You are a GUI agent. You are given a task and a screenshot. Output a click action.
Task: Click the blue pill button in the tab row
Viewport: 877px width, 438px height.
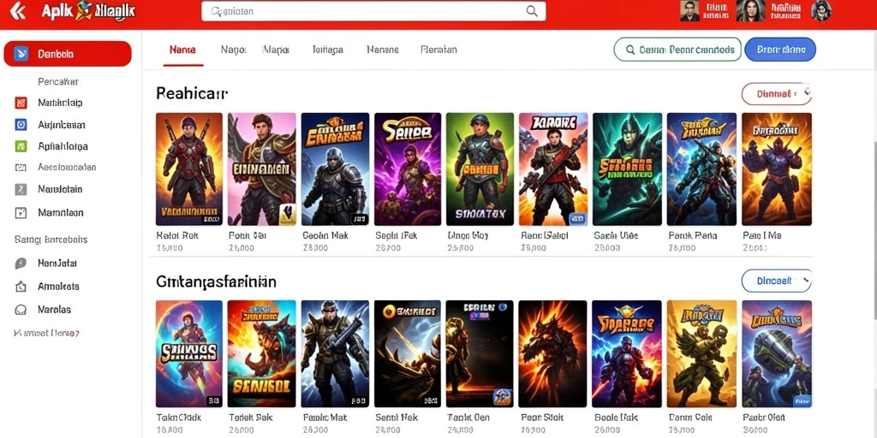780,49
